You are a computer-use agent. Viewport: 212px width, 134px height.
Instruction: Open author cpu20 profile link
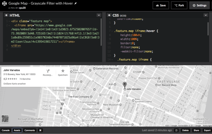point(22,8)
